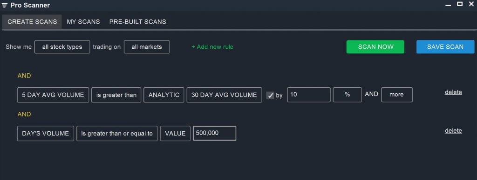Open the % unit dropdown
477x180 pixels.
pos(348,95)
